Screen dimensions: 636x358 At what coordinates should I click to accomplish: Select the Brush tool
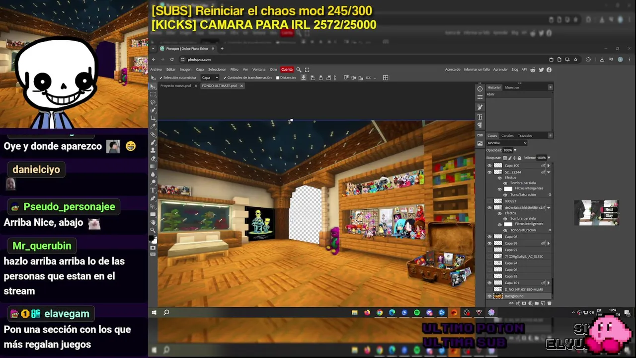point(153,142)
